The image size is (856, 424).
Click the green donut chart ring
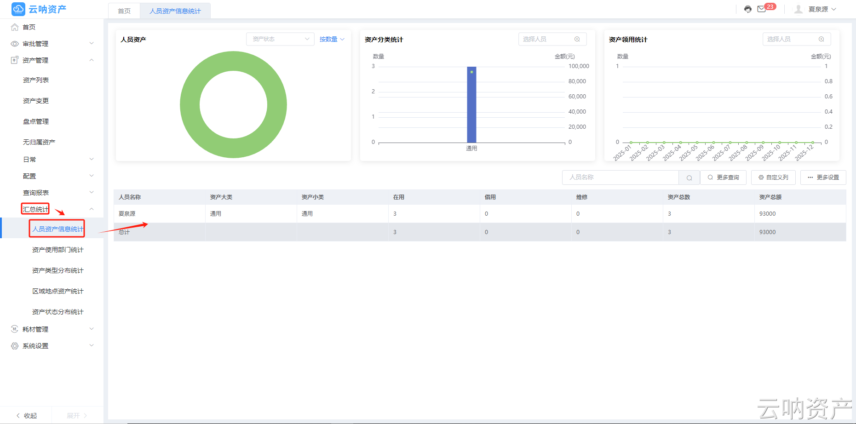[x=190, y=105]
